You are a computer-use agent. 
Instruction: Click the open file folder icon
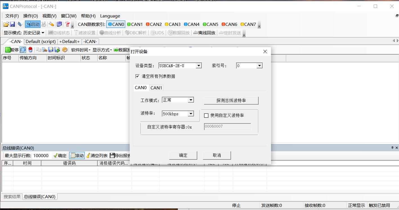(x=6, y=24)
